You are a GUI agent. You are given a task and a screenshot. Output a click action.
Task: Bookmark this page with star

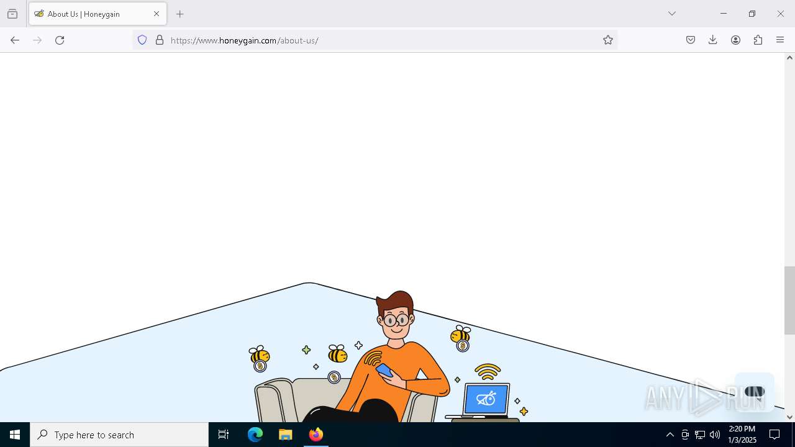coord(608,40)
